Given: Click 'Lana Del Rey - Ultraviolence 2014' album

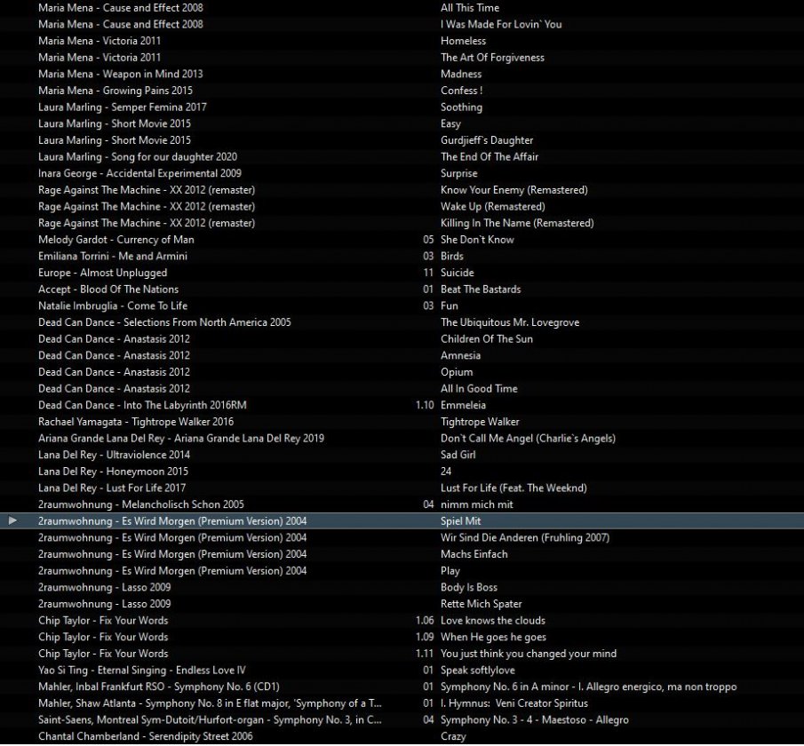Looking at the screenshot, I should (114, 455).
